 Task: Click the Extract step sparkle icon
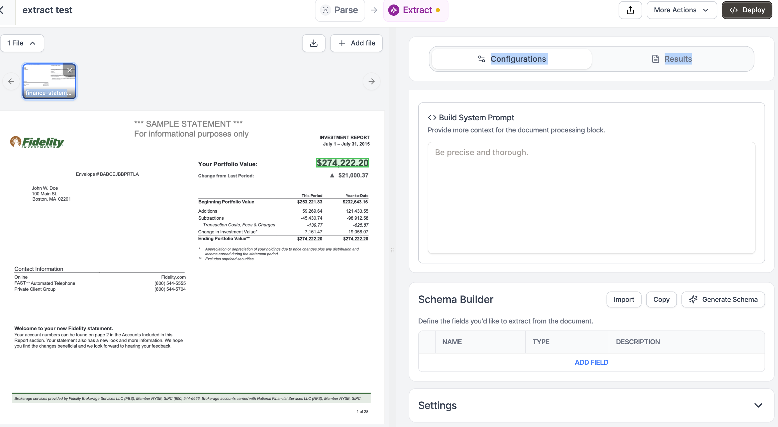(x=393, y=10)
